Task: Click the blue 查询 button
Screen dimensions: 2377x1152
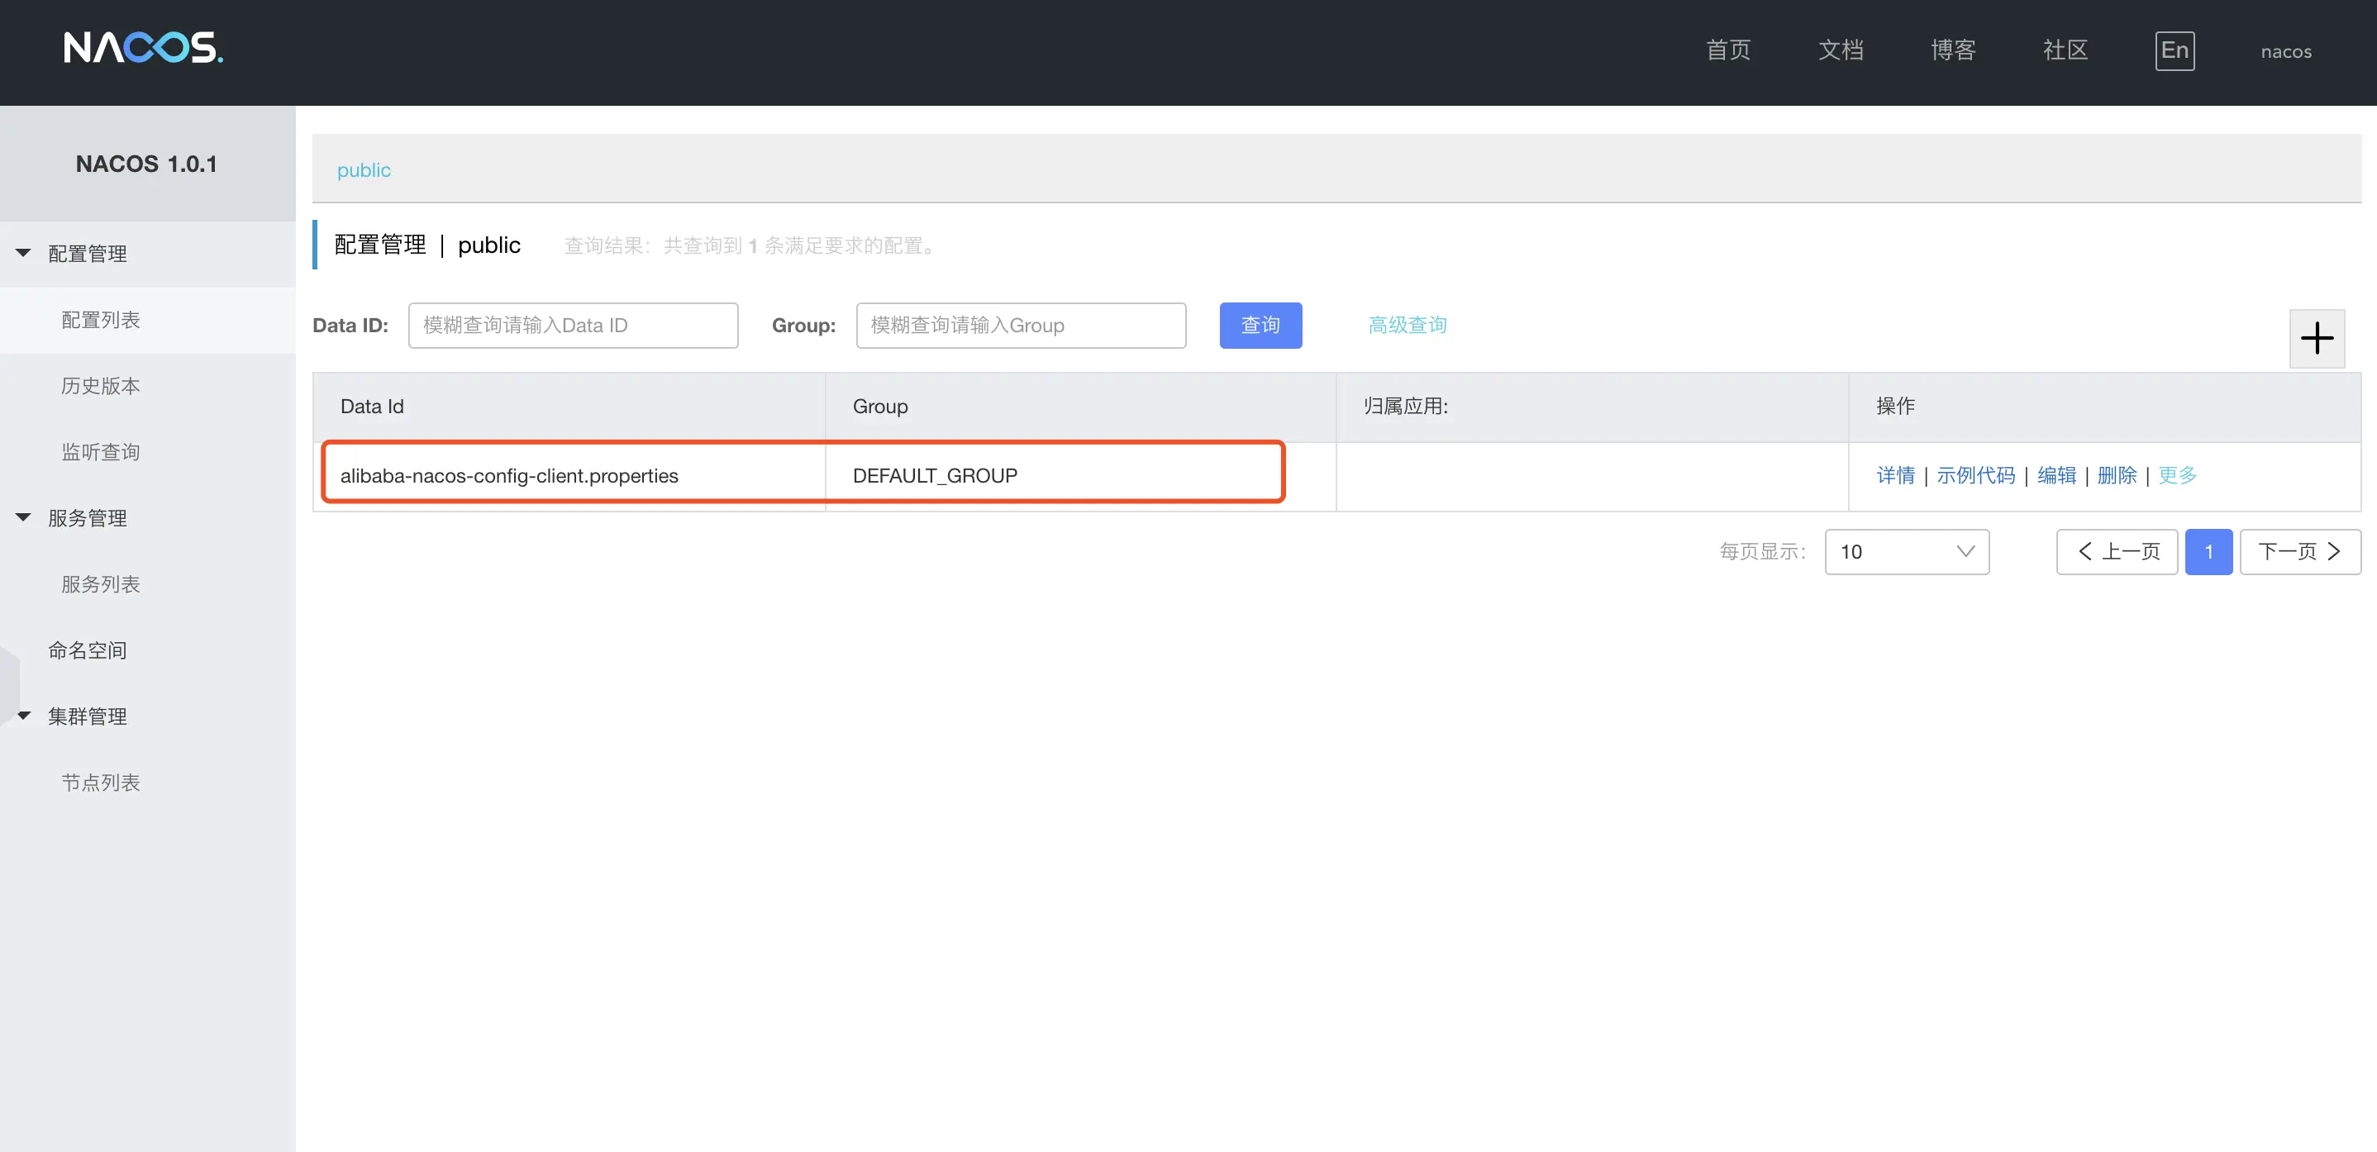Action: pos(1260,326)
